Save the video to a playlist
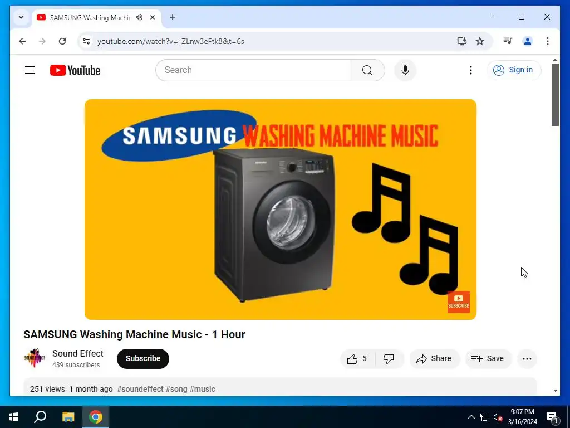 [x=488, y=359]
